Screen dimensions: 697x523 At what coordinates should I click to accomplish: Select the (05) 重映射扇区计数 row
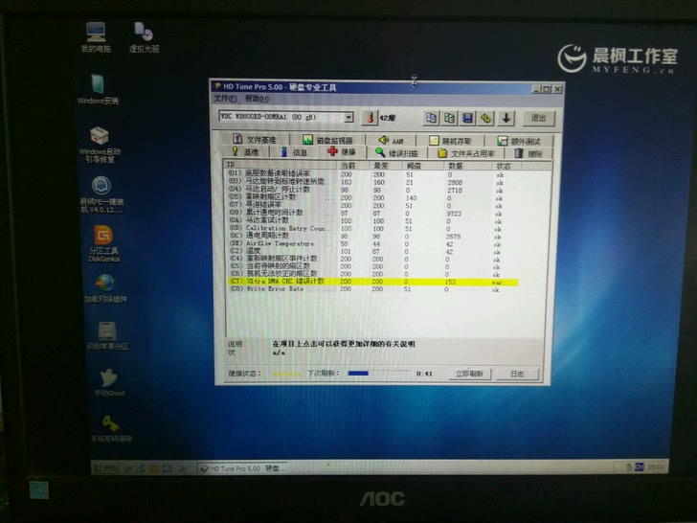click(x=368, y=197)
